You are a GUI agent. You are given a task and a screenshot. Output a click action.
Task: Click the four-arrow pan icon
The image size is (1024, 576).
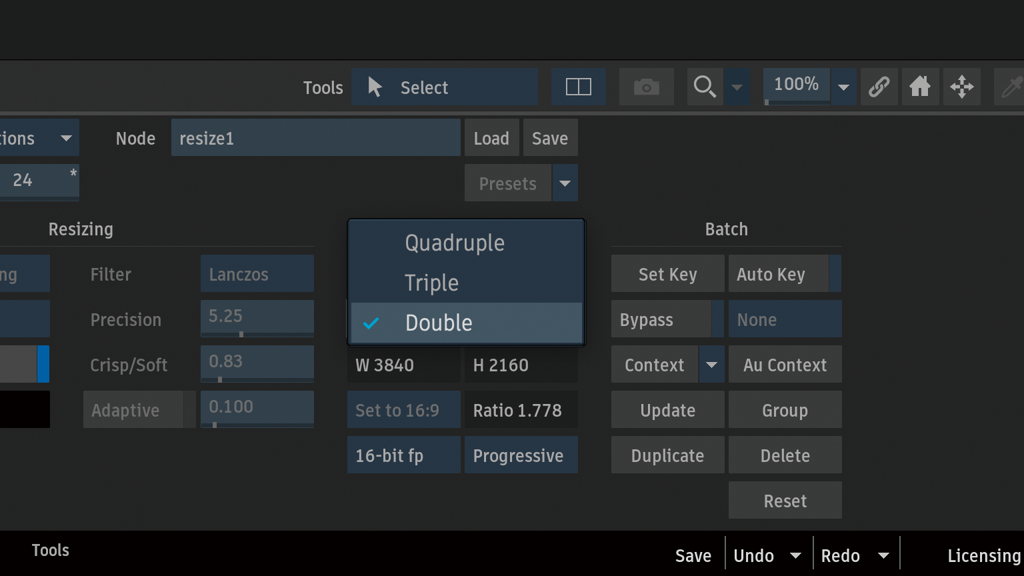pos(961,87)
